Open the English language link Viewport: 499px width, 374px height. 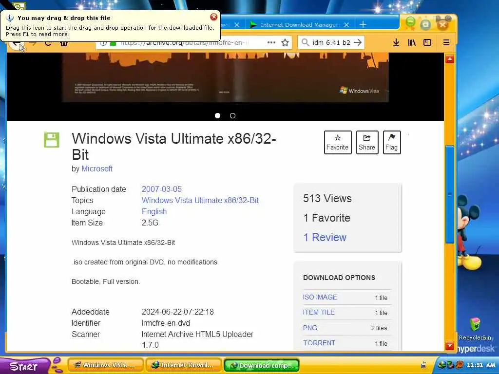click(x=154, y=212)
